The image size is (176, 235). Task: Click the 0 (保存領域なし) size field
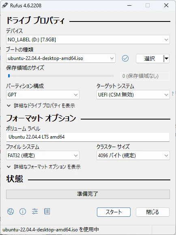click(x=145, y=76)
